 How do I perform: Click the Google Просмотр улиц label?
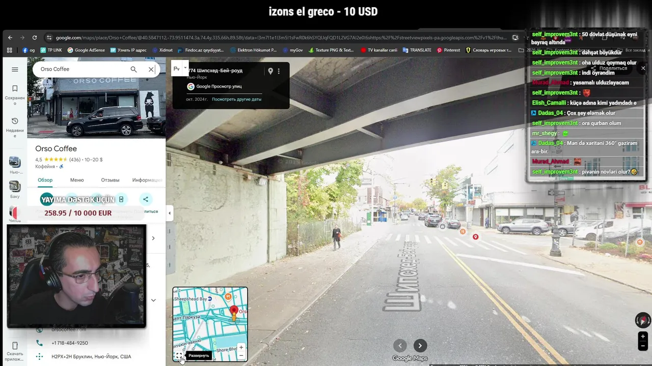[214, 86]
